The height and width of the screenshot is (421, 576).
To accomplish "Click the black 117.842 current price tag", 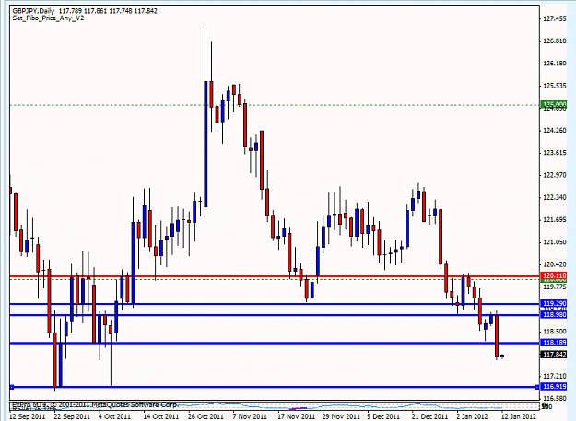I will click(554, 355).
